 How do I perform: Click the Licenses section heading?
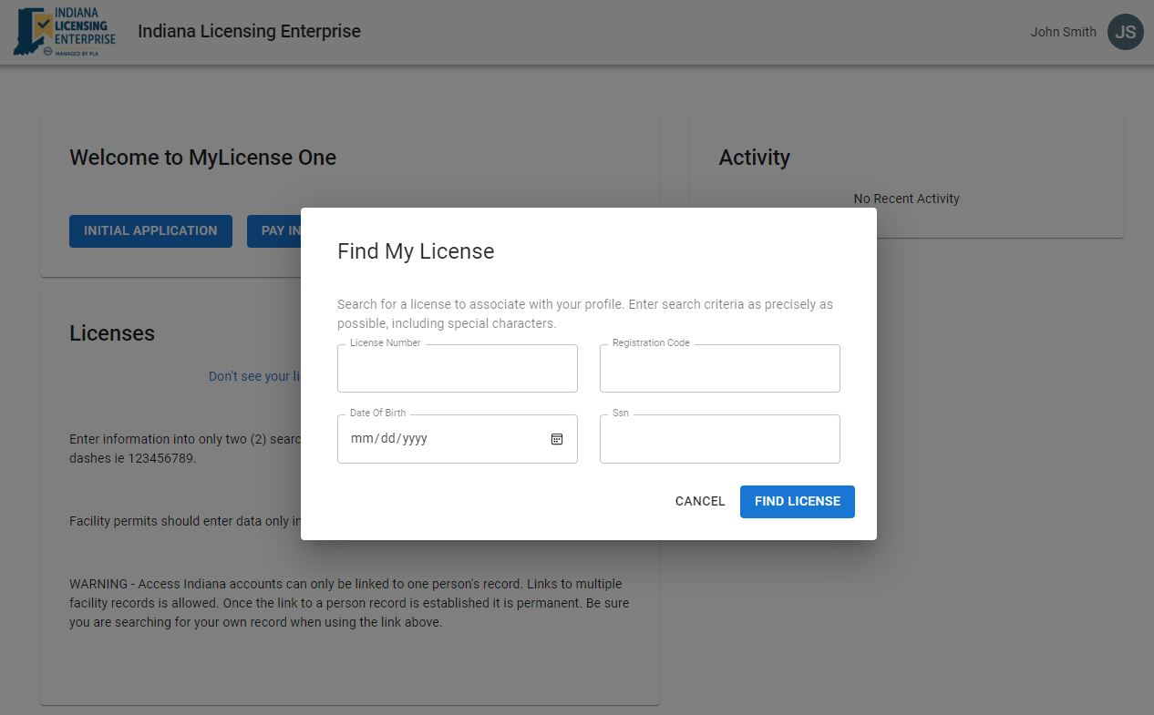(111, 333)
